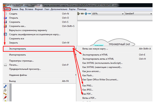Open the Правка menu
Viewport: 156px width, 104px height.
click(x=14, y=9)
